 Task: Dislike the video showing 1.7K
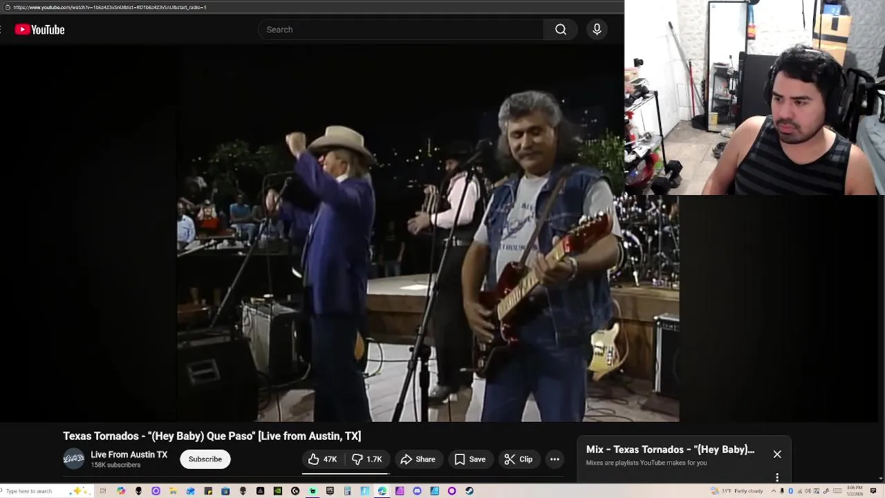[x=367, y=459]
